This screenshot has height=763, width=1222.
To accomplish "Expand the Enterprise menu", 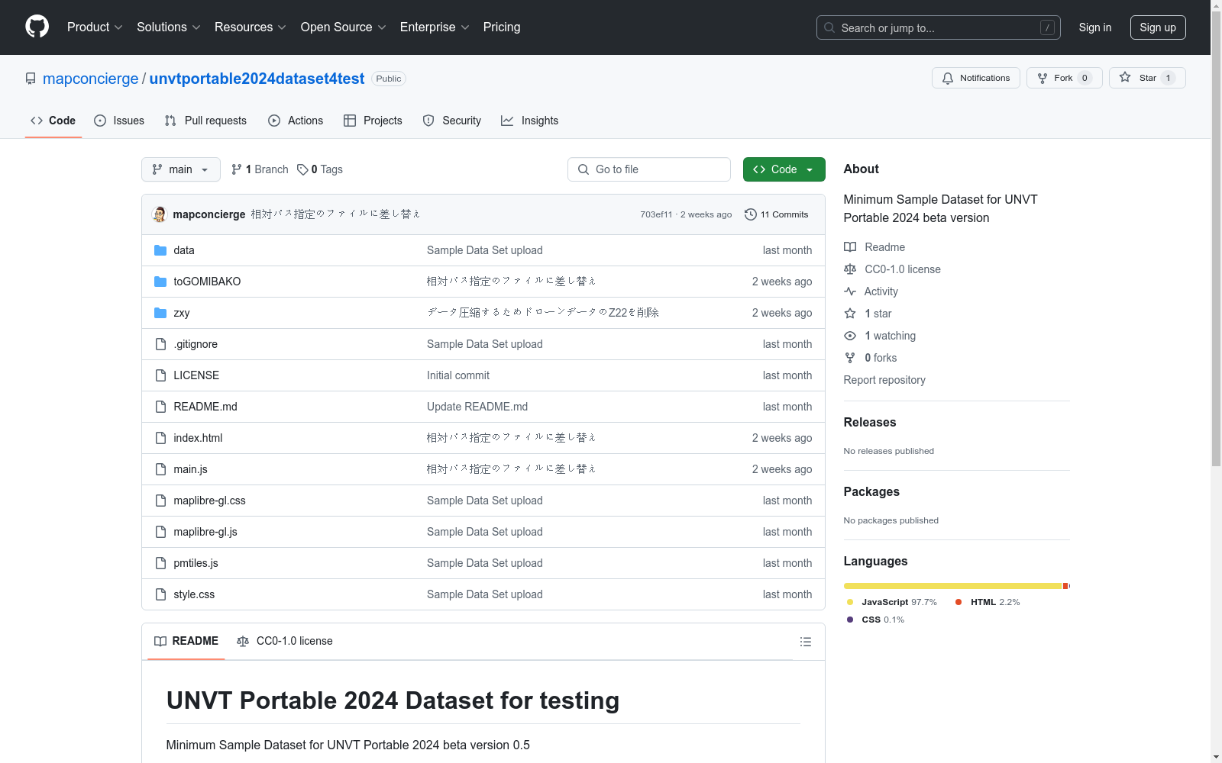I will (435, 27).
